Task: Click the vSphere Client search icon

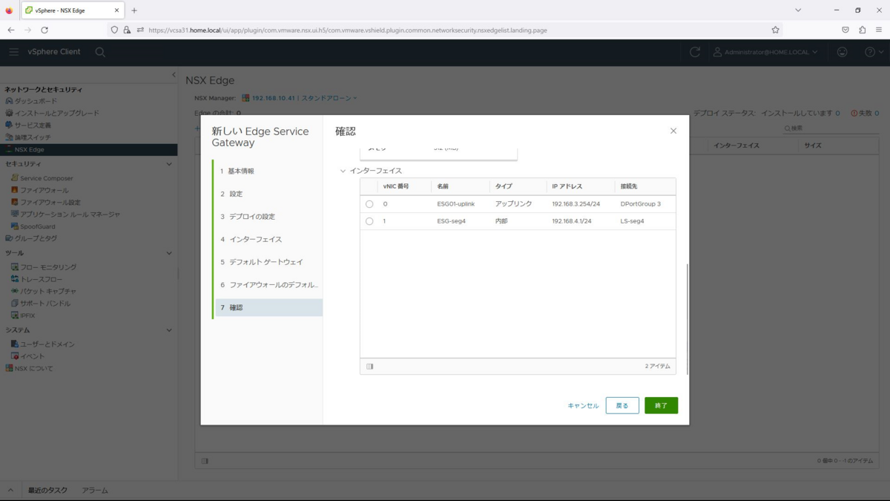Action: click(x=100, y=52)
